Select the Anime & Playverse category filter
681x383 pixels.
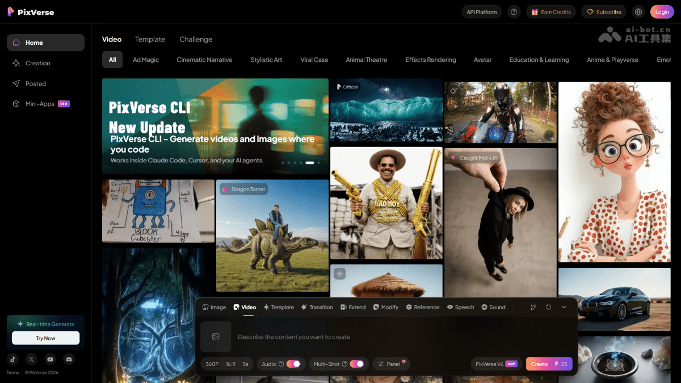613,60
